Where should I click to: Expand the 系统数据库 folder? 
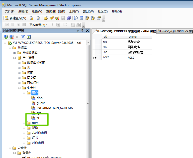click(x=14, y=53)
